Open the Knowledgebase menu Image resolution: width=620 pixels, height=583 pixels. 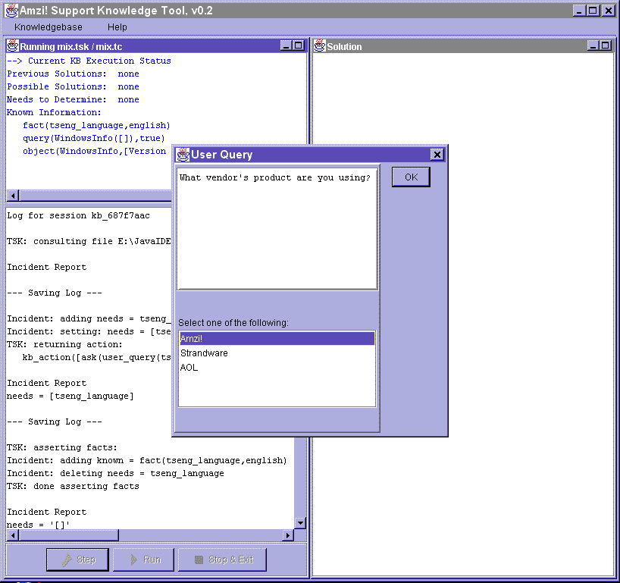(x=49, y=27)
